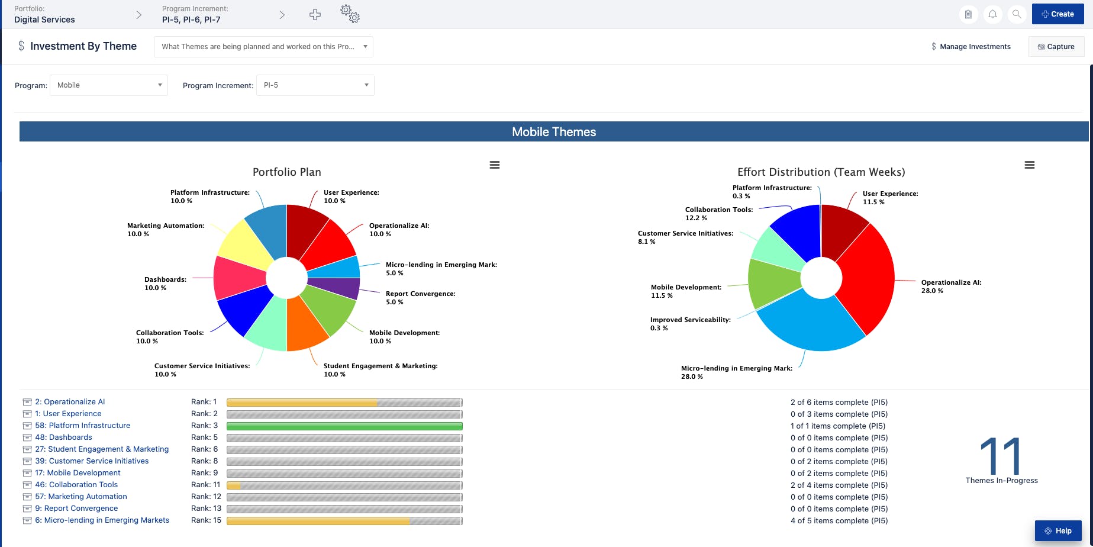Click the plus icon beside Program Increment
The image size is (1093, 547).
pos(315,14)
